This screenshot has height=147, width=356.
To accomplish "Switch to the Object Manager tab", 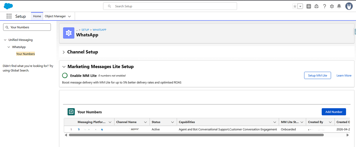I will point(55,16).
